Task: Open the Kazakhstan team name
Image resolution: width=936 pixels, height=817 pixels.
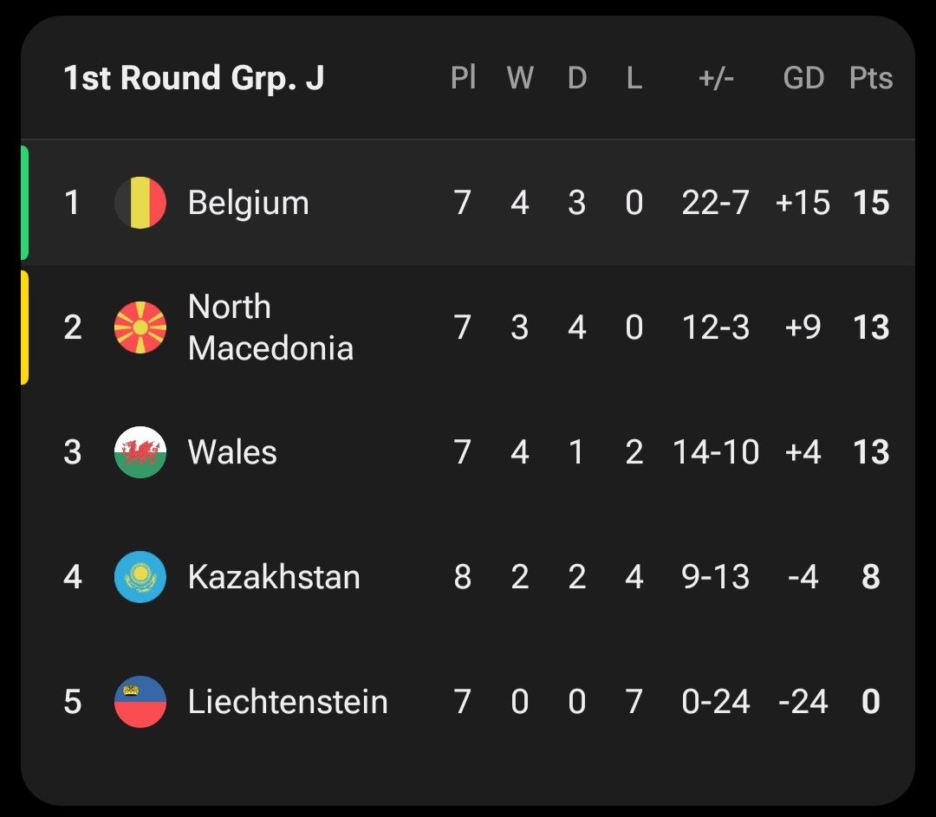Action: [274, 577]
